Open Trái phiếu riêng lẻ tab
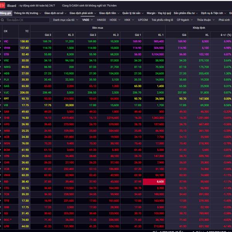This screenshot has width=232, height=232. click(x=163, y=20)
